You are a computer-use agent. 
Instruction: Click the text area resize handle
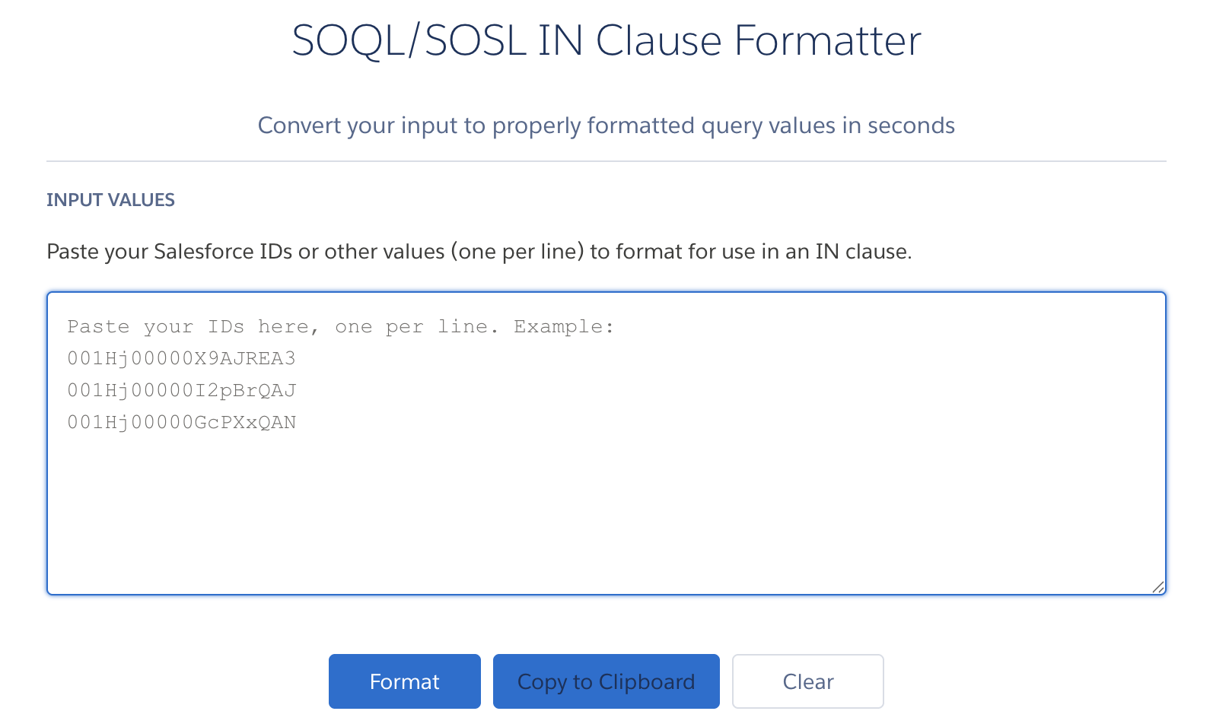point(1157,586)
